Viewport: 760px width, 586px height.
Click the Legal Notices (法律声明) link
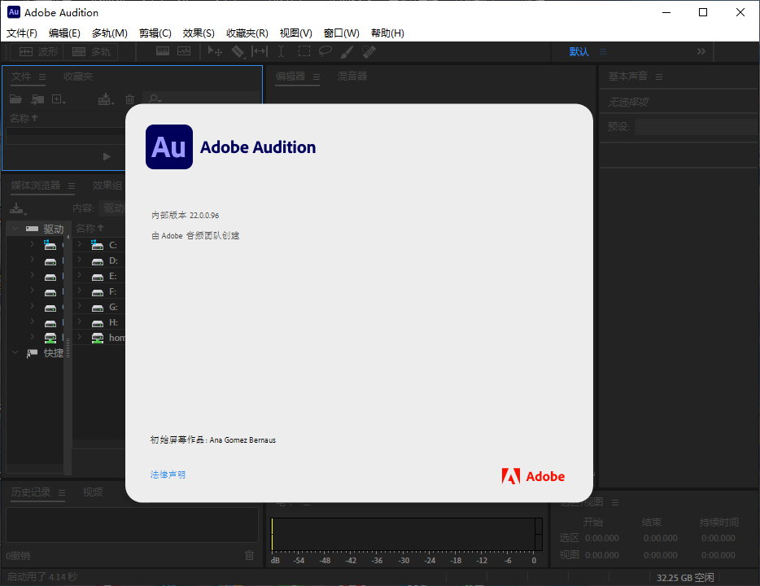click(168, 474)
